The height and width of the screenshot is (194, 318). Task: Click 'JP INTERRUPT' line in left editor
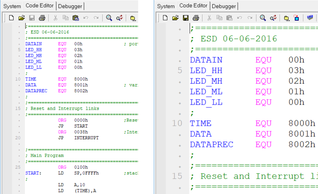click(78, 138)
